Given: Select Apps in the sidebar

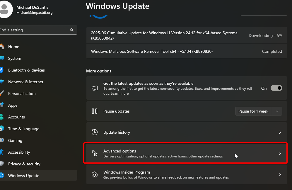Looking at the screenshot, I should 13,105.
